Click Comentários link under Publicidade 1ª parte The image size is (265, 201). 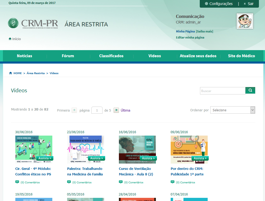point(185,183)
